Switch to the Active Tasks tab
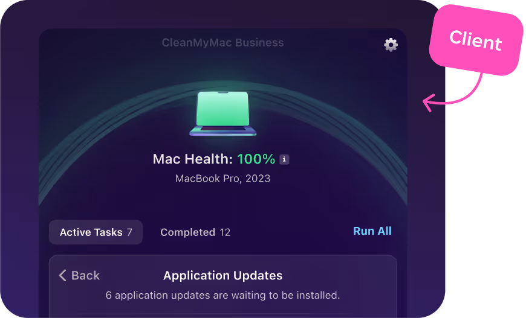526x318 pixels. [96, 232]
